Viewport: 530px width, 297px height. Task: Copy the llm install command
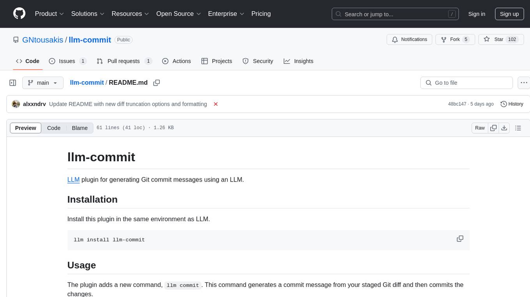460,239
